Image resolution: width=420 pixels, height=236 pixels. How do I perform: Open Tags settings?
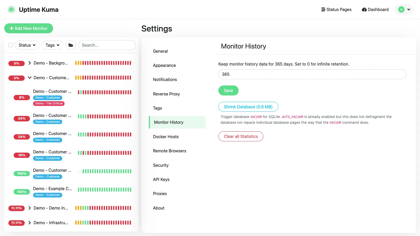[x=177, y=108]
